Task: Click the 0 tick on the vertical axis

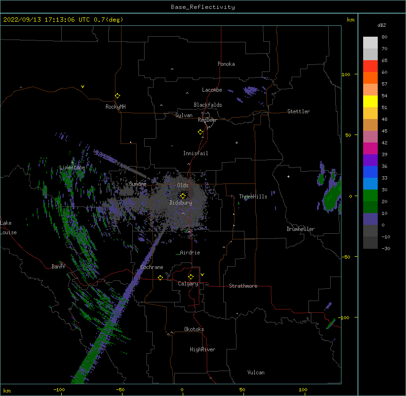Action: pyautogui.click(x=350, y=196)
